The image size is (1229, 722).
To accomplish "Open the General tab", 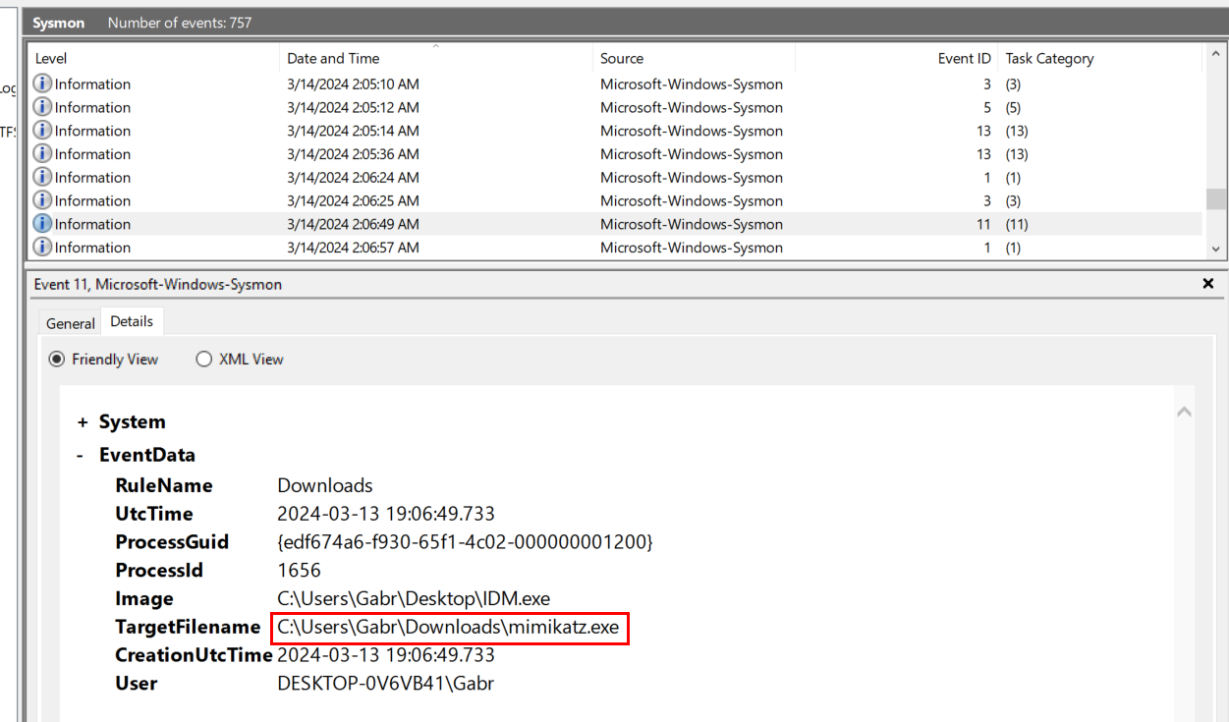I will [71, 323].
